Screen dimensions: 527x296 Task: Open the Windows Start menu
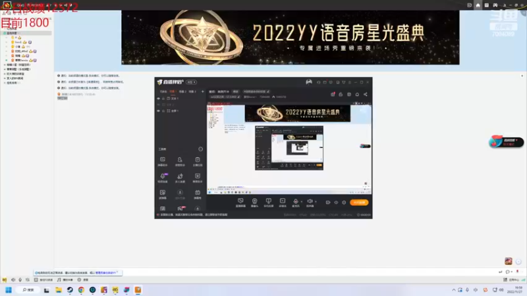point(9,290)
